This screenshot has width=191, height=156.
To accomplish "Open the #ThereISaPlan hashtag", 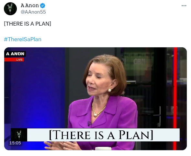I will coord(23,39).
